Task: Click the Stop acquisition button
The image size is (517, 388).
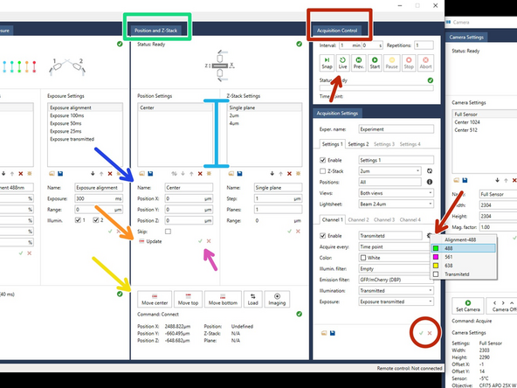Action: tap(409, 63)
